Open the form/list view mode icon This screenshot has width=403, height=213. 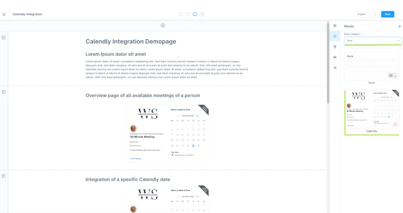(x=202, y=14)
